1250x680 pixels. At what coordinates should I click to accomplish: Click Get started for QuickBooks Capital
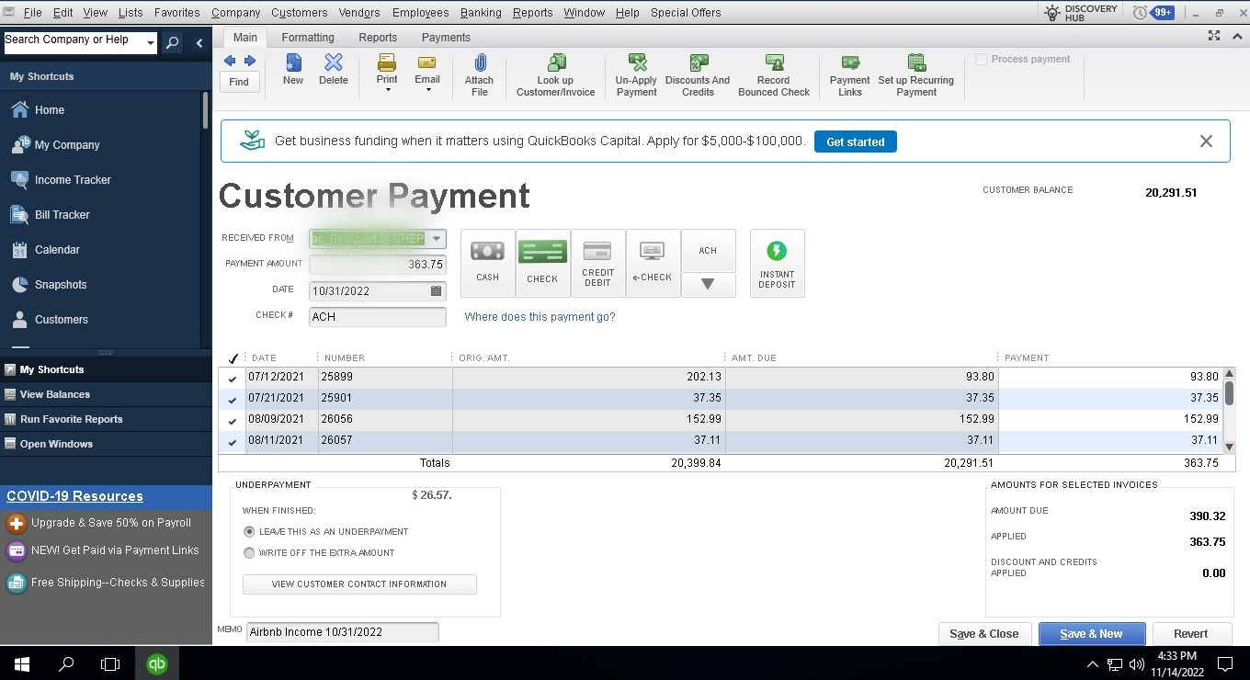click(856, 142)
